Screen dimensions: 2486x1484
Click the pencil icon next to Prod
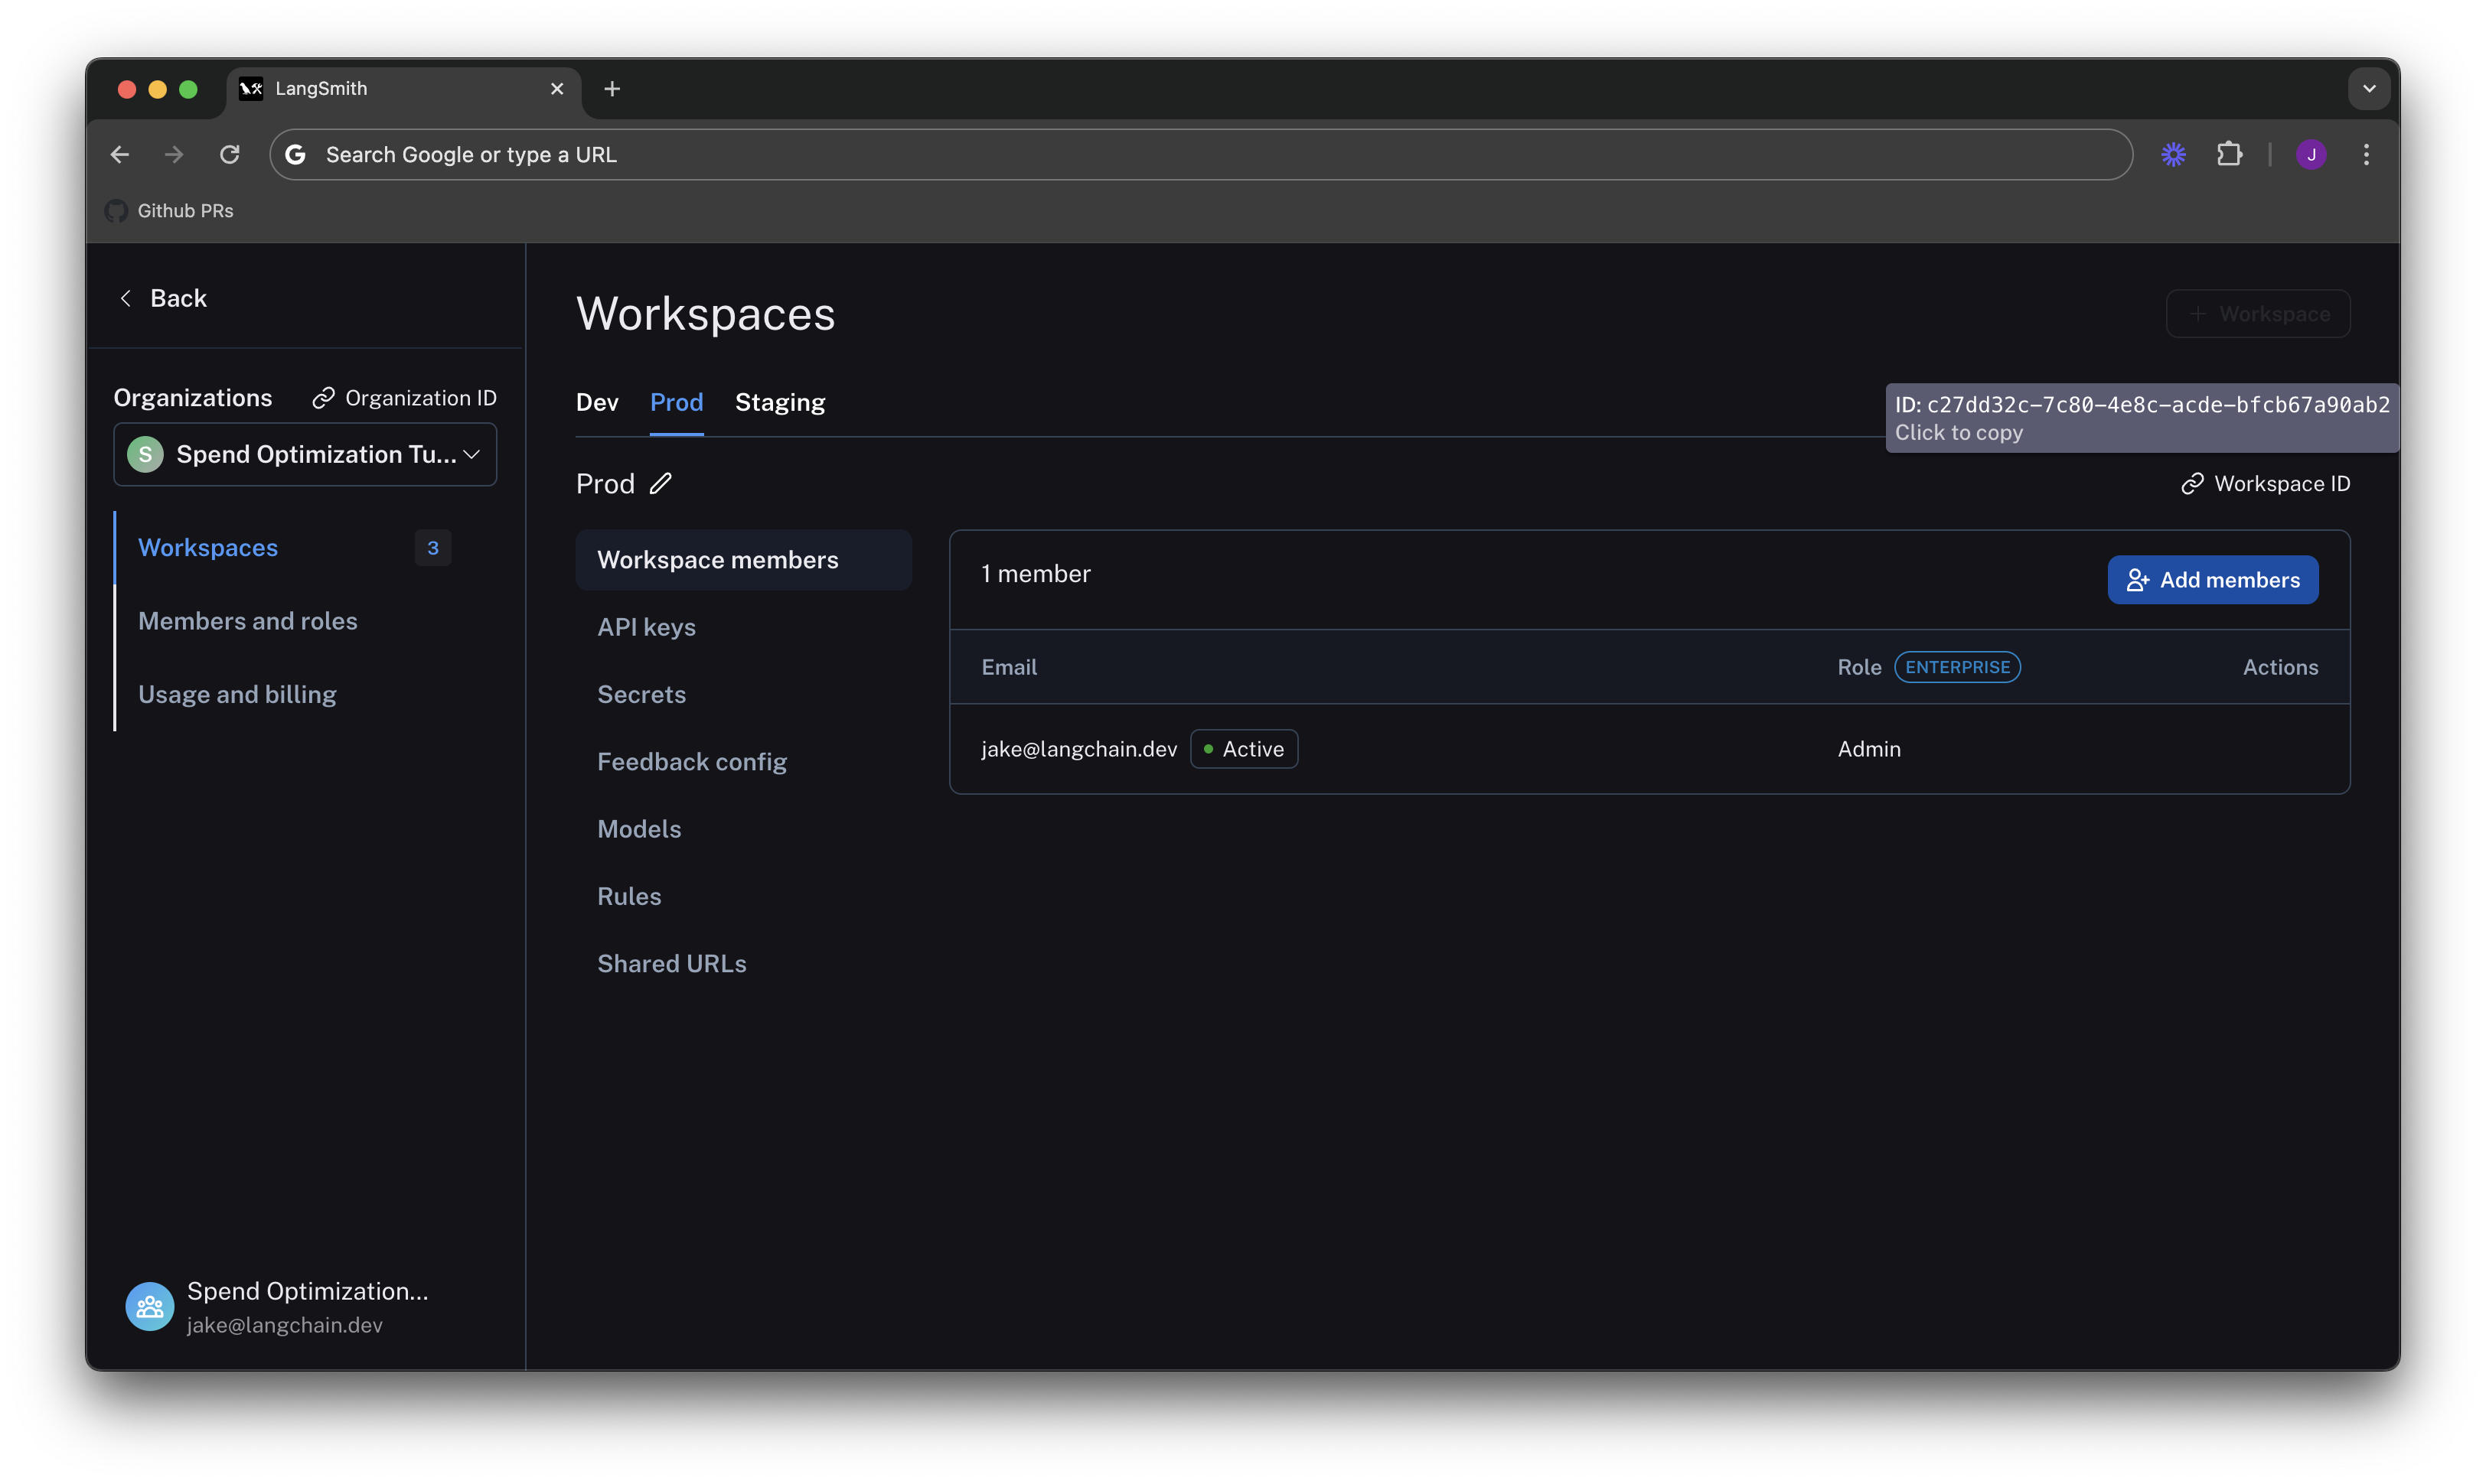[661, 484]
